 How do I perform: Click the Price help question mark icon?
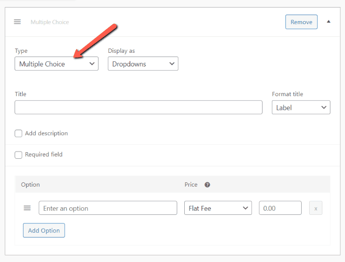[207, 185]
